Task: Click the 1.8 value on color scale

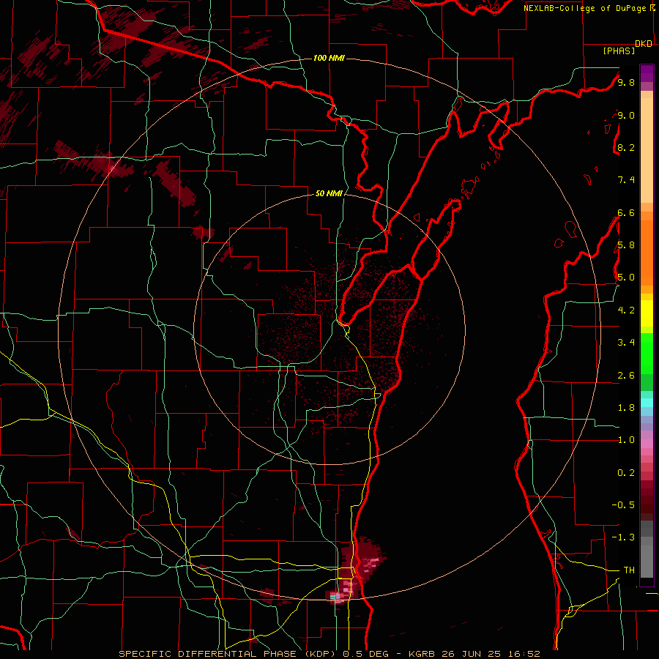Action: (x=626, y=407)
